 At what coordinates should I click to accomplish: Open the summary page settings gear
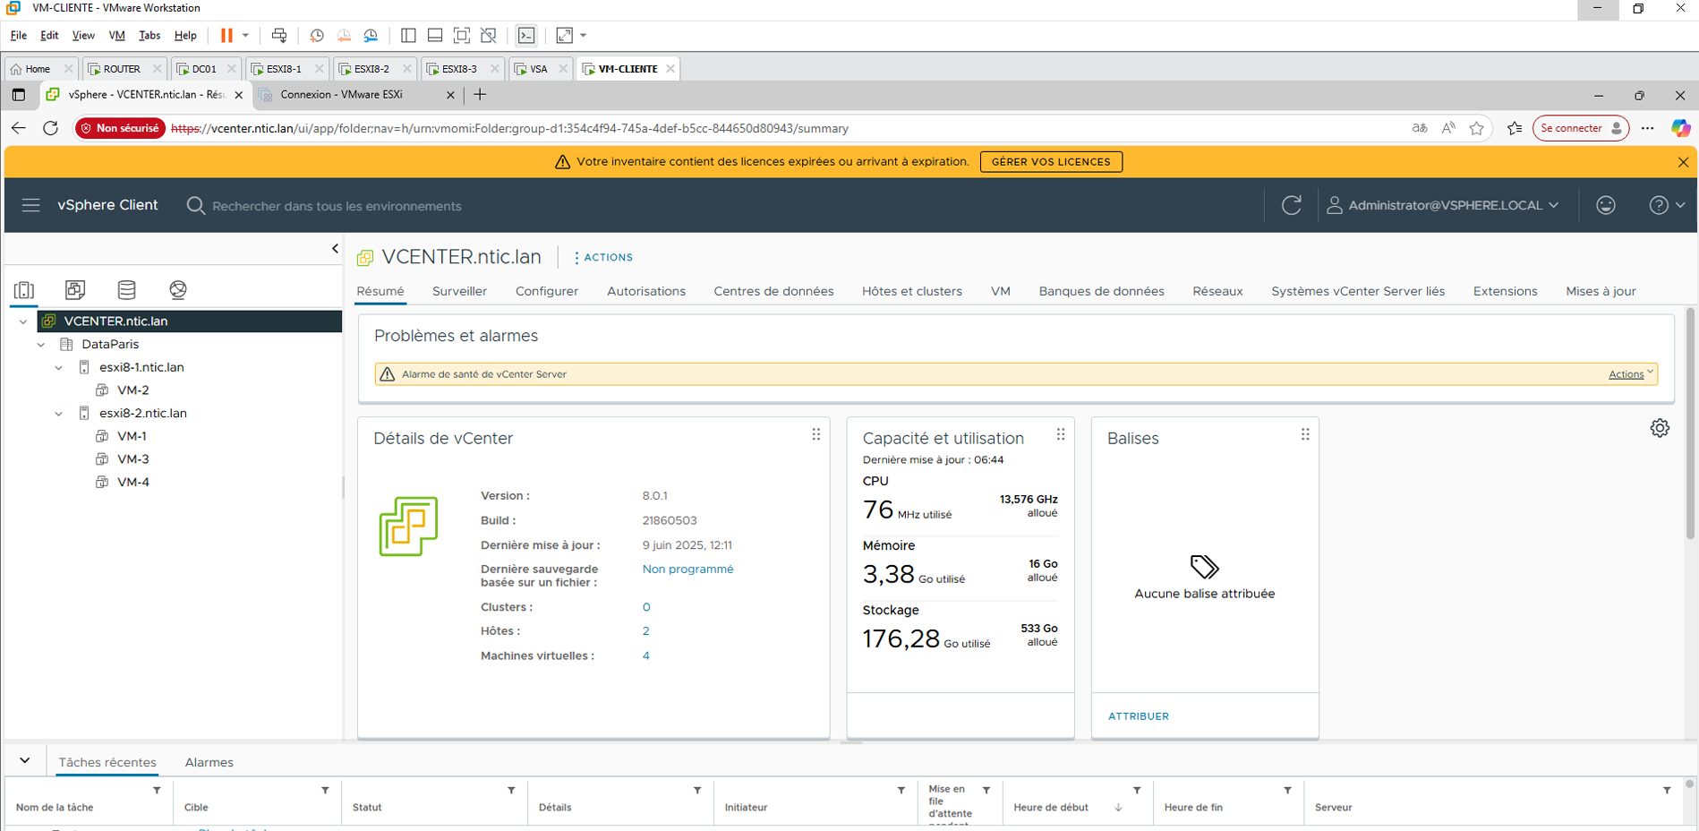pos(1660,428)
